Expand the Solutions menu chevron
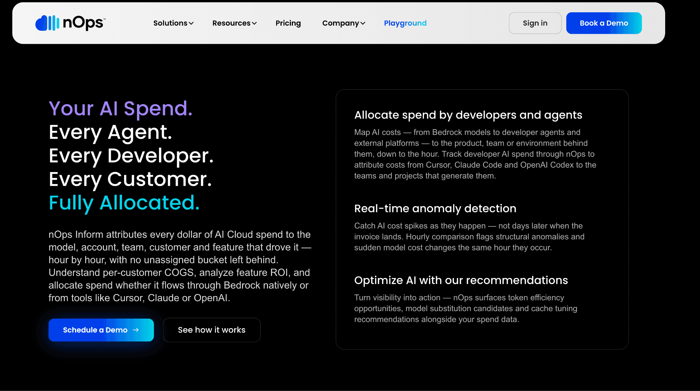Image resolution: width=700 pixels, height=391 pixels. pos(191,23)
